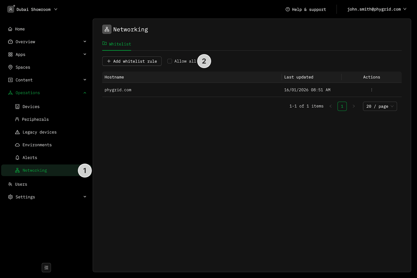417x278 pixels.
Task: Click Add whitelist rule button
Action: [132, 61]
